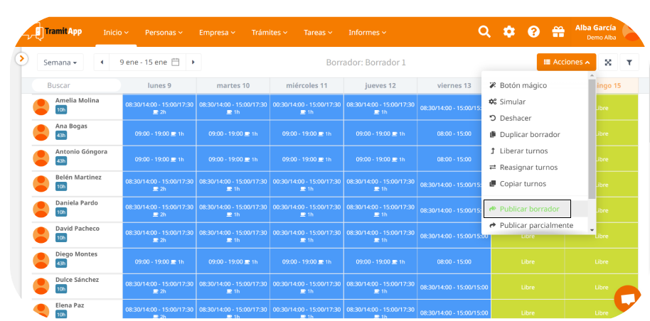Open settings gear icon in top bar

click(x=509, y=32)
